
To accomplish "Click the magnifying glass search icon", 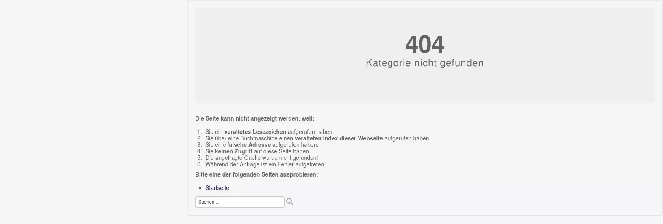I will pyautogui.click(x=289, y=202).
